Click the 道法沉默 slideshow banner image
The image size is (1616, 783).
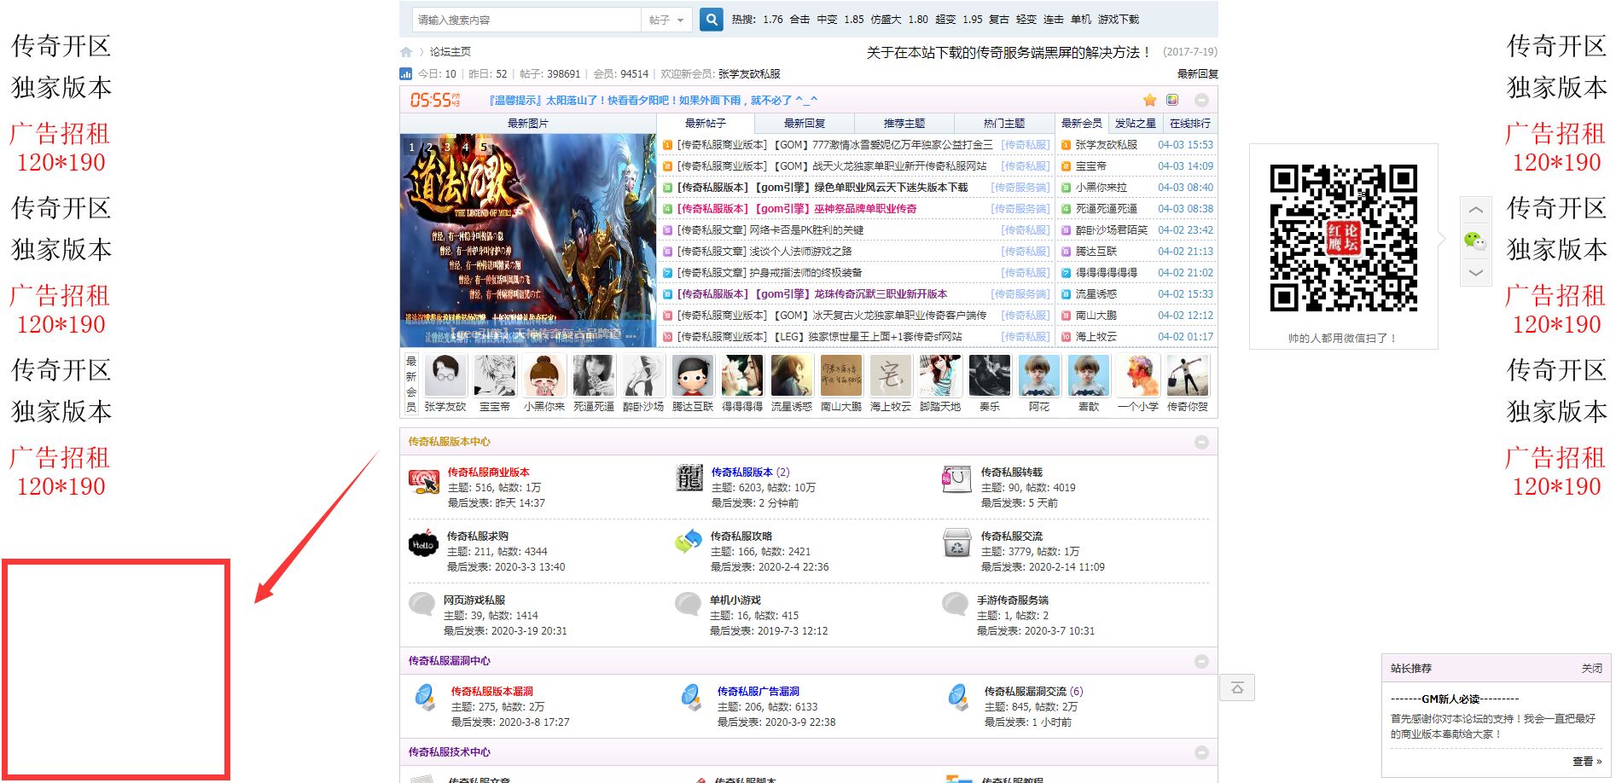click(528, 241)
